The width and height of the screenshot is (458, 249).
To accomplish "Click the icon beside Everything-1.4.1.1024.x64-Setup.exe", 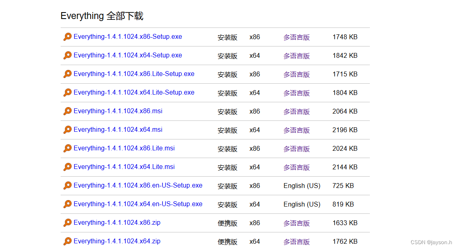I will [x=68, y=55].
